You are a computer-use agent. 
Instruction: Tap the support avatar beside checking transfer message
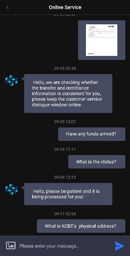pyautogui.click(x=11, y=80)
